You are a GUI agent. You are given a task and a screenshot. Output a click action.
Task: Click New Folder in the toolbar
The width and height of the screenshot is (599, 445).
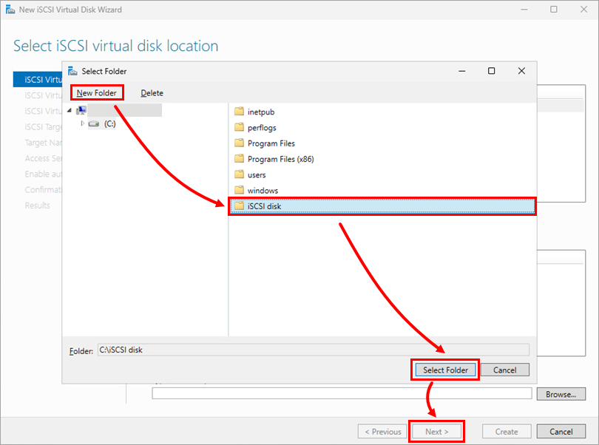pos(97,93)
